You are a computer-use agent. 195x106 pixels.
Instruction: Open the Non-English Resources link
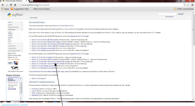click(15, 71)
